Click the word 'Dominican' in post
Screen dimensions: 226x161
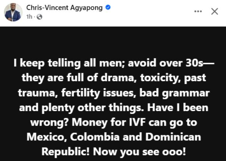click(173, 137)
